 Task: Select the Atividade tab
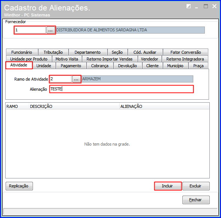pyautogui.click(x=19, y=65)
